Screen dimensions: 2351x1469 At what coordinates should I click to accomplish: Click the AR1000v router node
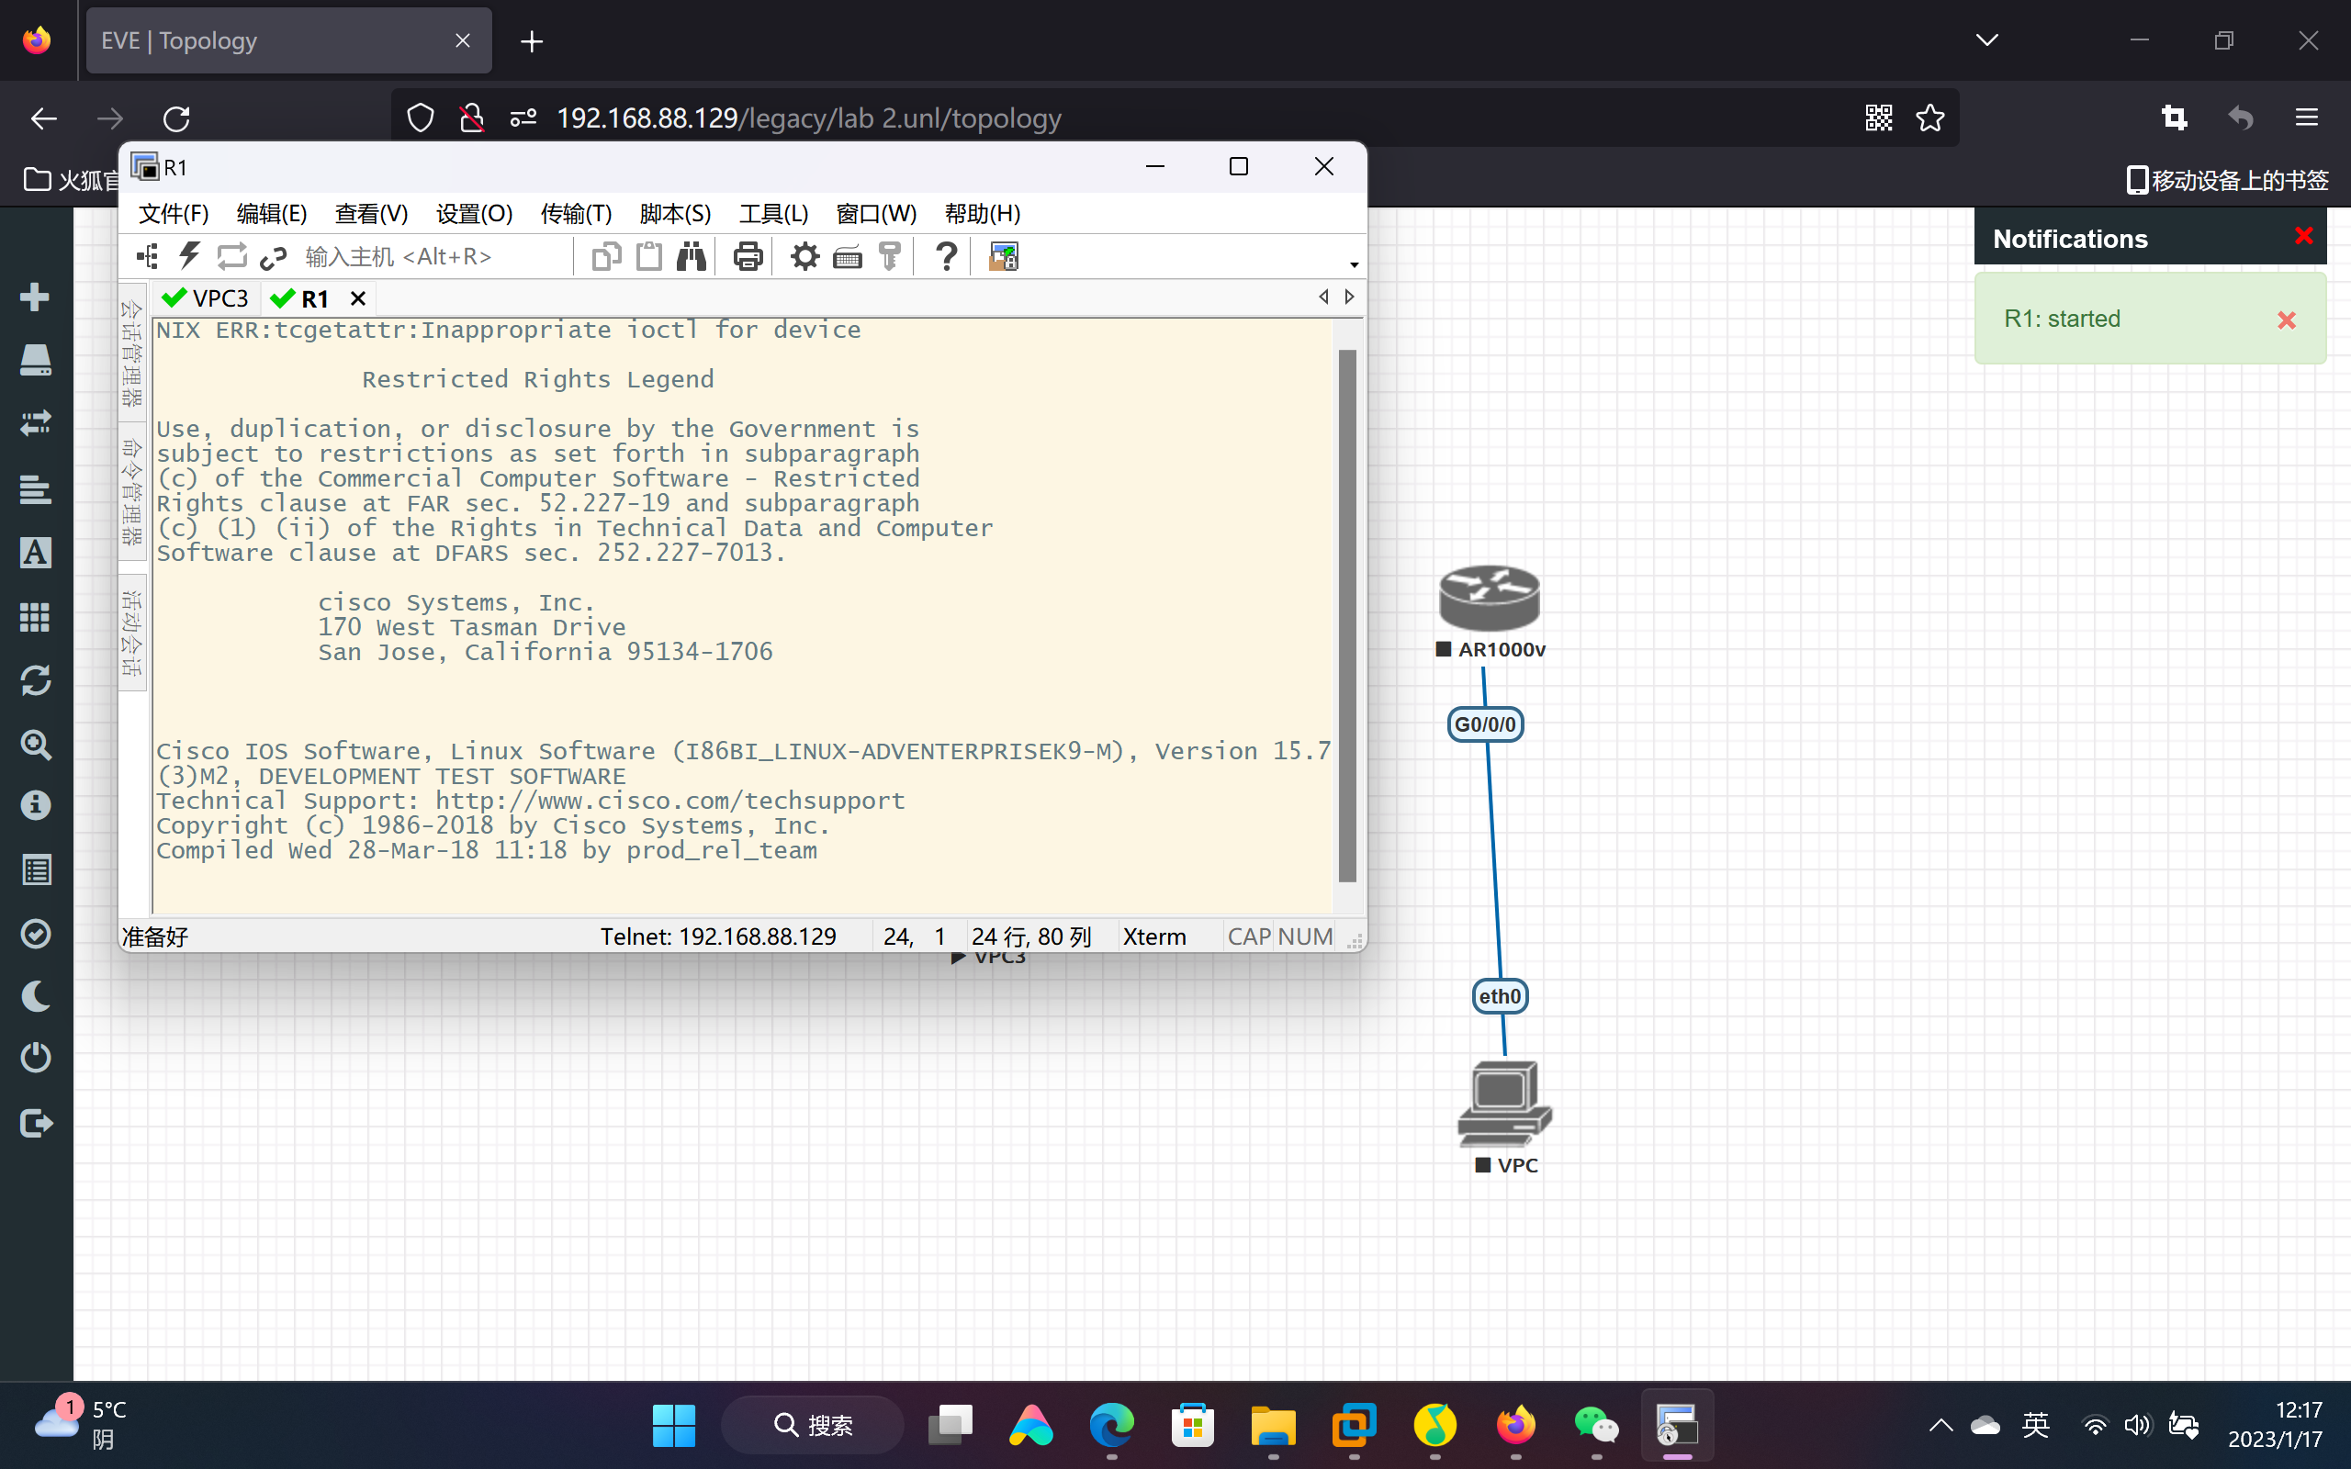(1489, 598)
